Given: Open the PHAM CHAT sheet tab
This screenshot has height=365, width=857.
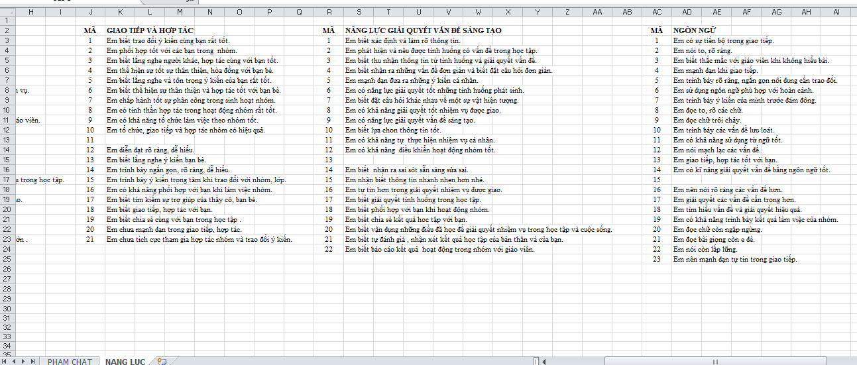Looking at the screenshot, I should 70,361.
